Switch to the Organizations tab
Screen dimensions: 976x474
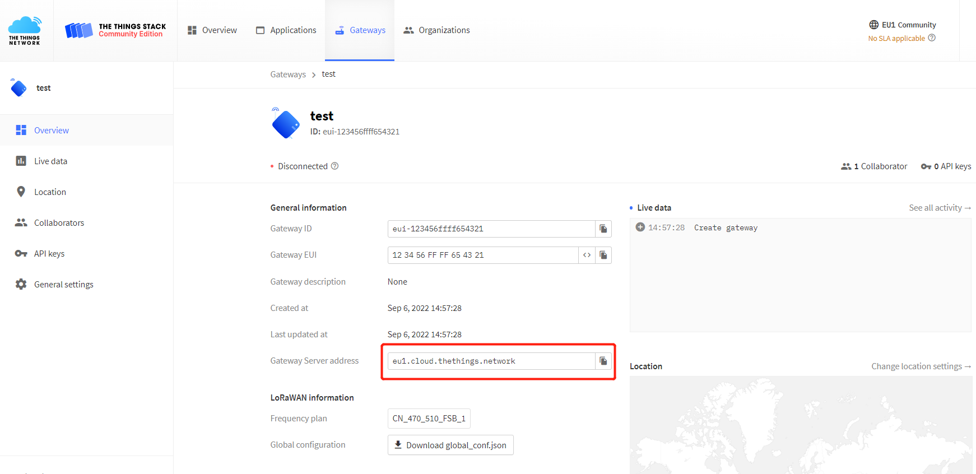point(436,30)
